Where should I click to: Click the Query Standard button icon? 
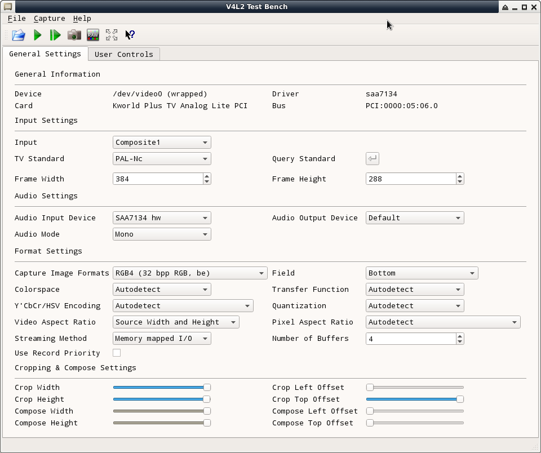tap(372, 159)
